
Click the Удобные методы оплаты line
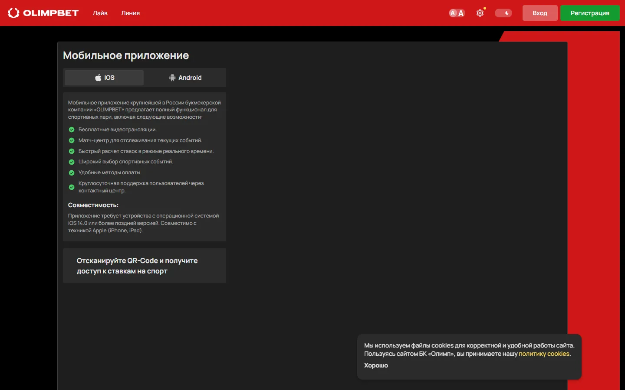[110, 172]
